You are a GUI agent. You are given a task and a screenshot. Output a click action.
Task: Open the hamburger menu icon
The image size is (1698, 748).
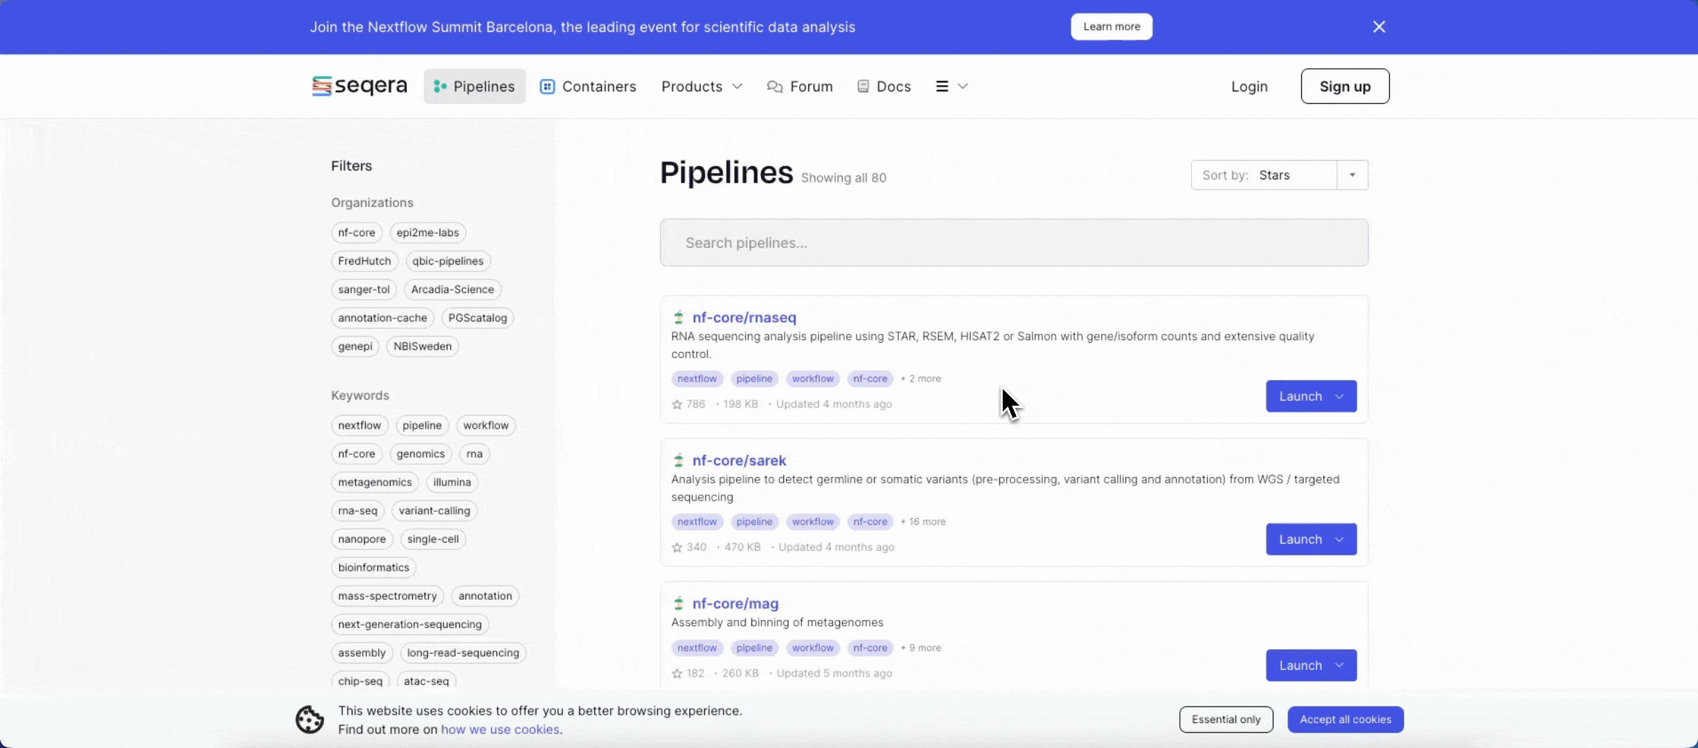click(x=942, y=87)
